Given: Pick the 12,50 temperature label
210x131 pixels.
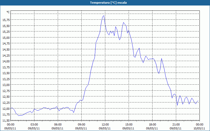Looking at the screenshot, I should pyautogui.click(x=6, y=97).
